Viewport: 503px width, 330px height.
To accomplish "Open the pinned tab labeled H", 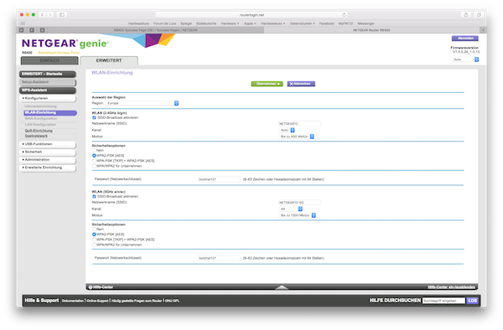I will [x=22, y=30].
